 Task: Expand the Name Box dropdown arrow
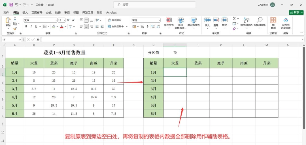point(20,40)
